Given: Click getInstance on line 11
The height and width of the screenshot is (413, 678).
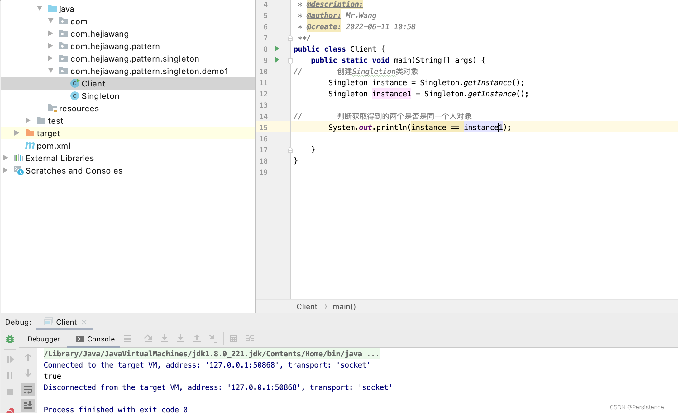Looking at the screenshot, I should (487, 83).
